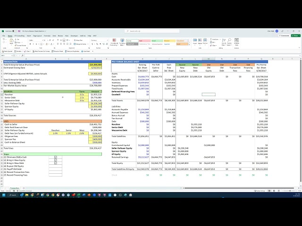Click Analyze Data
302x226 pixels.
click(x=236, y=41)
